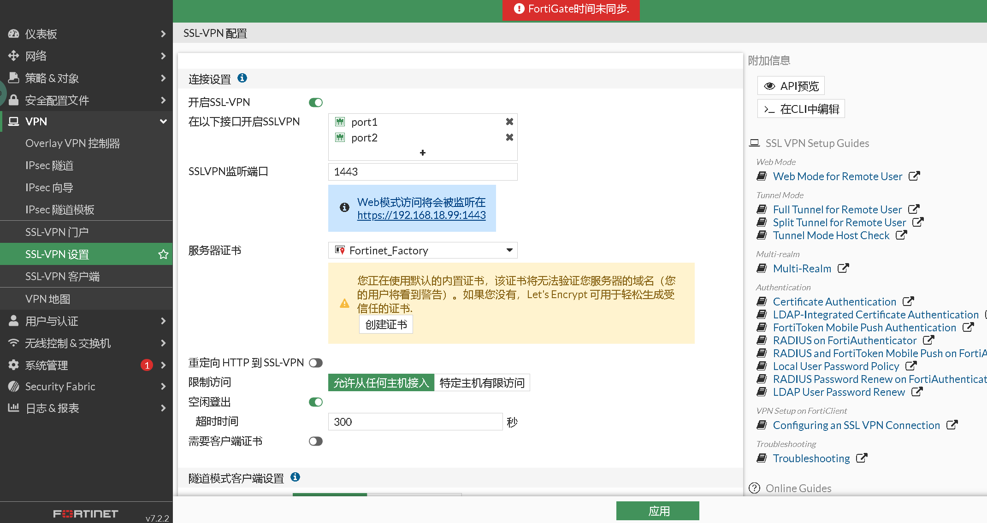Open the 服务器证书 Fortinet_Factory dropdown

(x=422, y=250)
